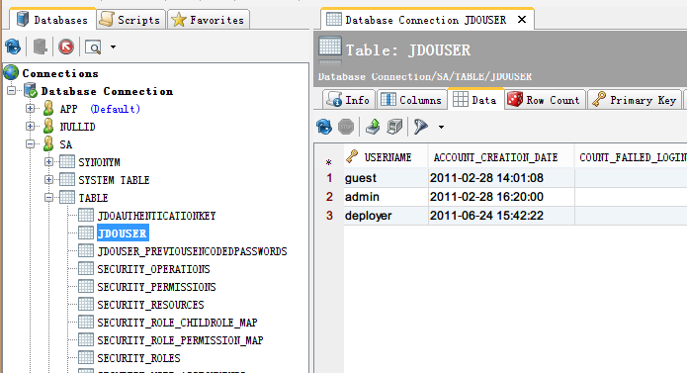Open the filter dropdown arrow

coord(441,127)
